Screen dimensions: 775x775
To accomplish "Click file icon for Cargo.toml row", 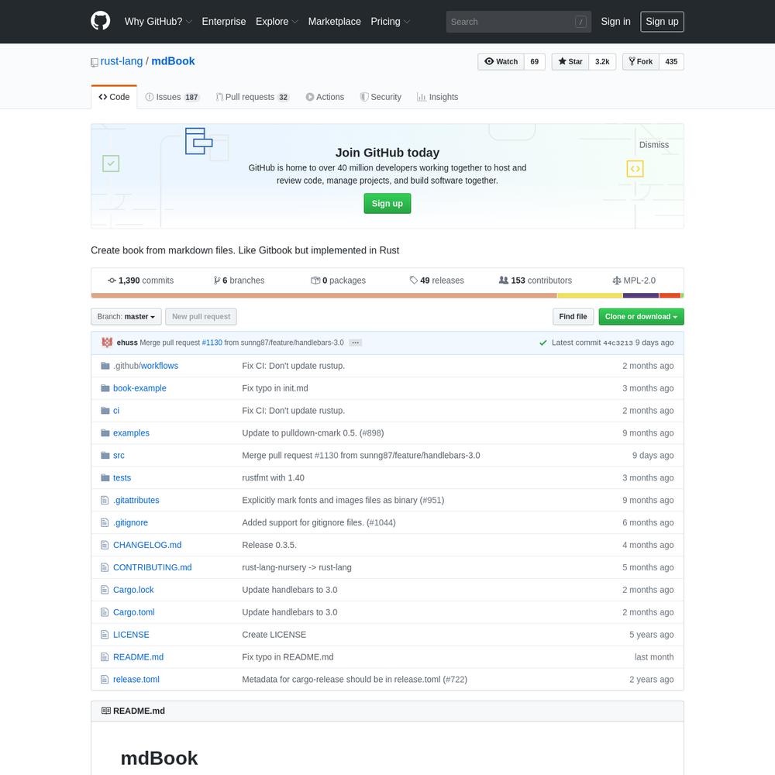I will (x=105, y=612).
